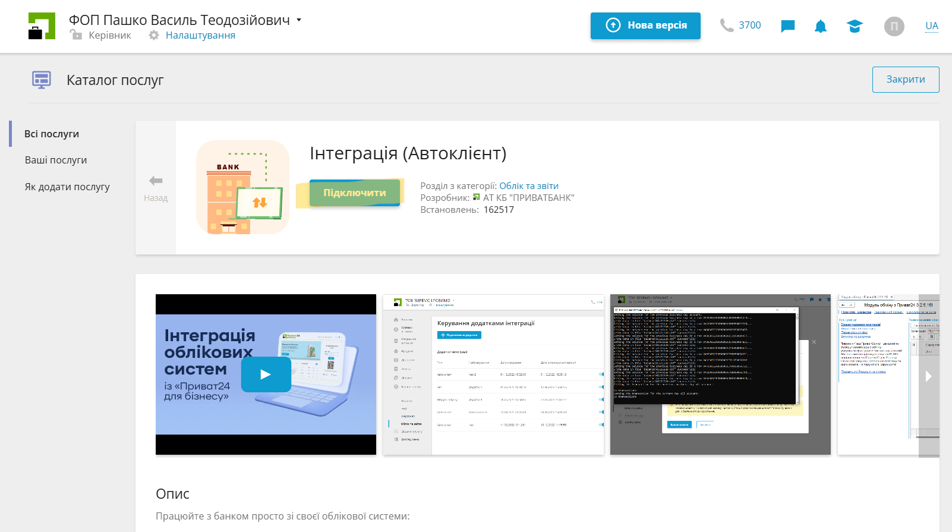The image size is (952, 532).
Task: Click the phone handset icon
Action: [x=727, y=25]
